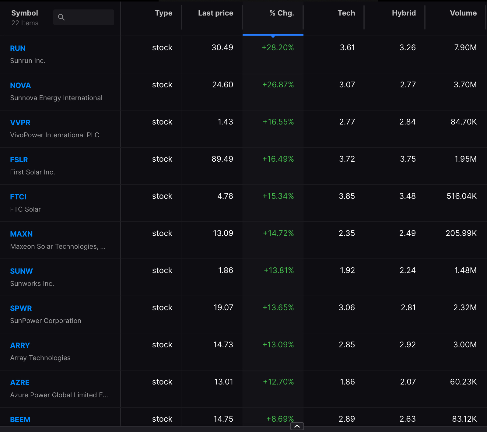Open AZRE ticker link
The image size is (487, 432).
pos(20,383)
